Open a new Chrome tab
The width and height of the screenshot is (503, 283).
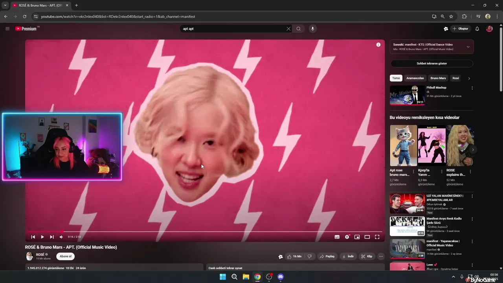(76, 5)
